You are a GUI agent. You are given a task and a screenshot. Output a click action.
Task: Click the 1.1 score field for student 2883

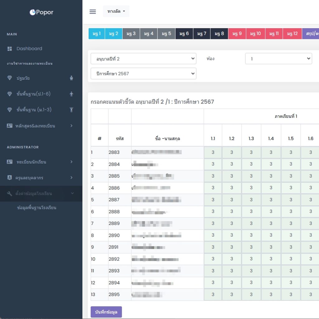click(213, 152)
